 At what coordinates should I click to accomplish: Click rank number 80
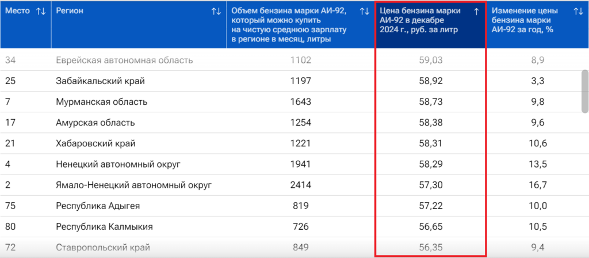point(10,227)
